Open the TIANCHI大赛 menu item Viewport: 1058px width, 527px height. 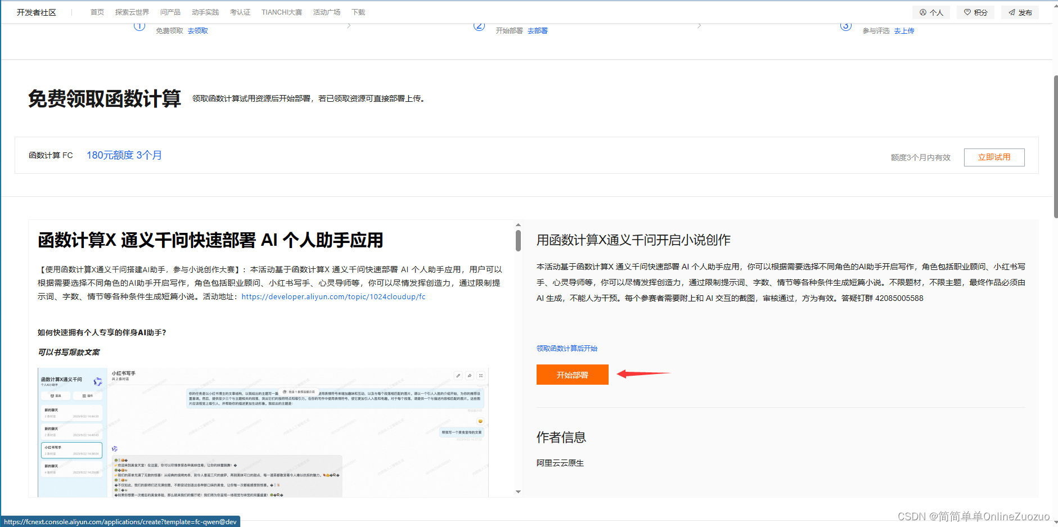coord(282,12)
